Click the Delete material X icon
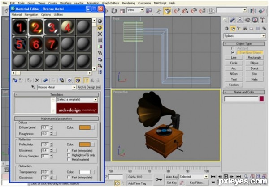Image resolution: width=269 pixels, height=187 pixels. click(37, 81)
